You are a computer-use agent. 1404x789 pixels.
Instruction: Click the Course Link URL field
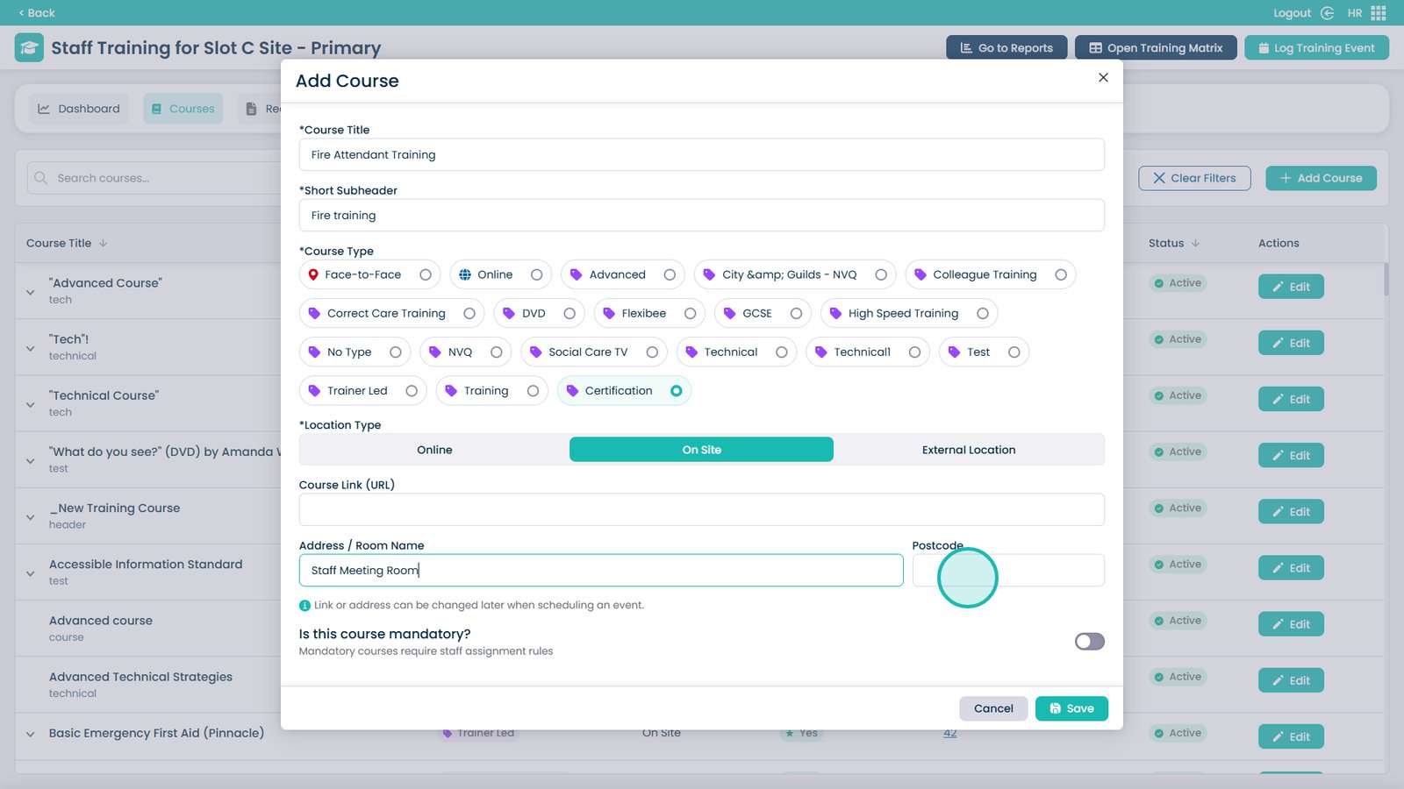coord(701,509)
